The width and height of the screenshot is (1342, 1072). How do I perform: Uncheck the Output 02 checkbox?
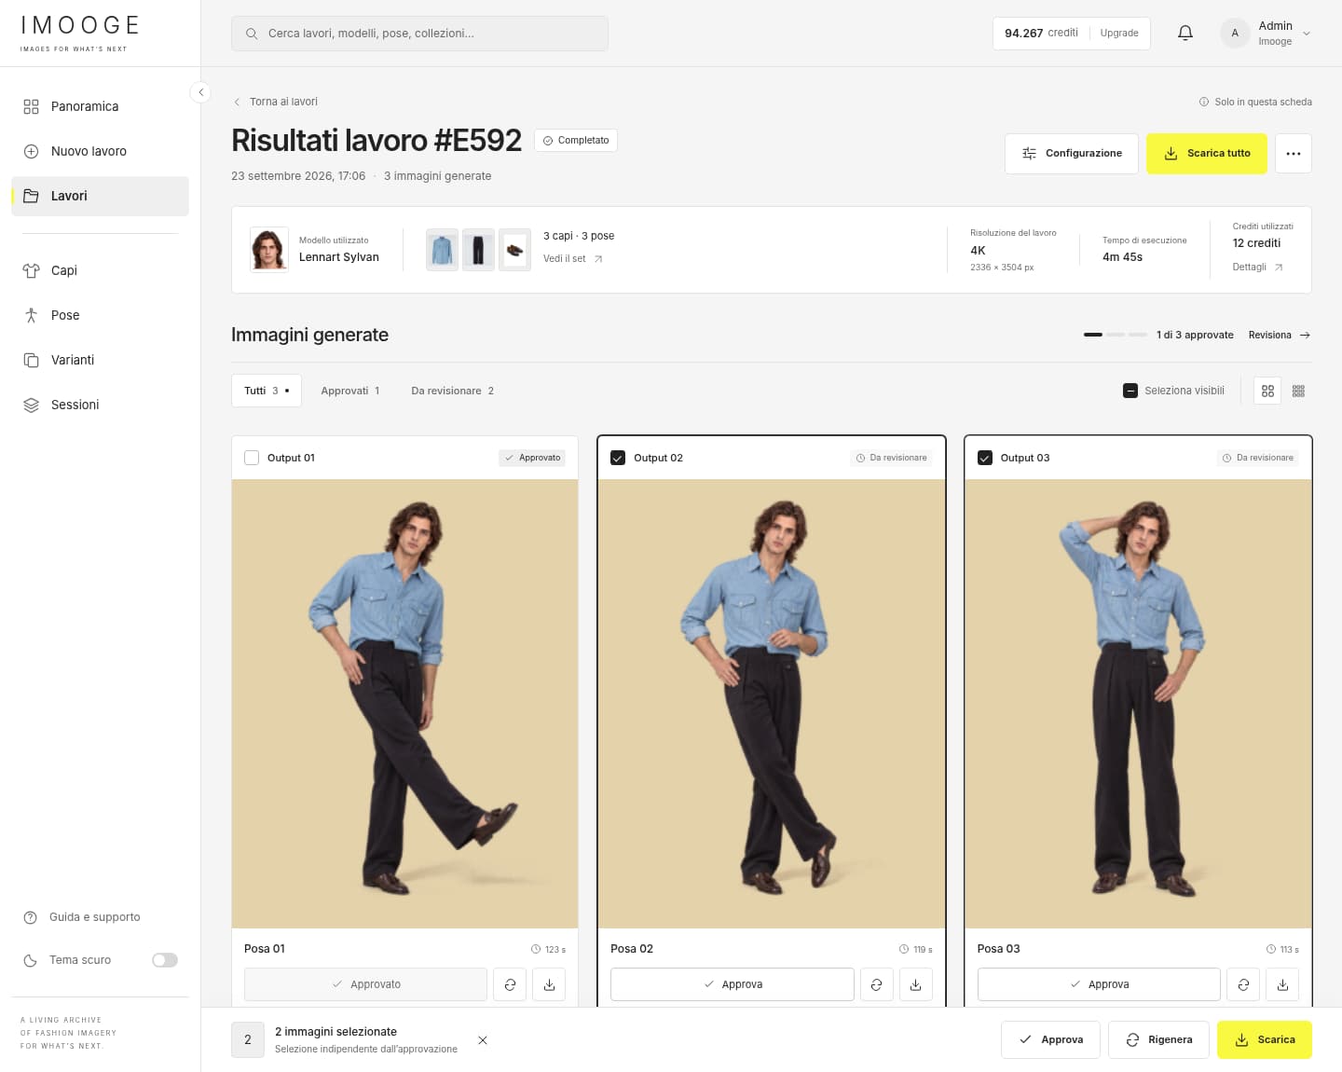(618, 458)
